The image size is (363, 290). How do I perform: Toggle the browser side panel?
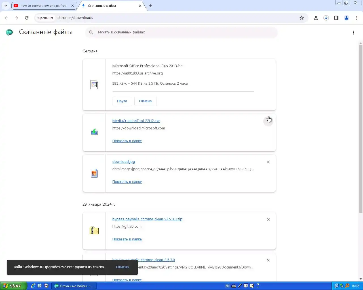pos(336,18)
